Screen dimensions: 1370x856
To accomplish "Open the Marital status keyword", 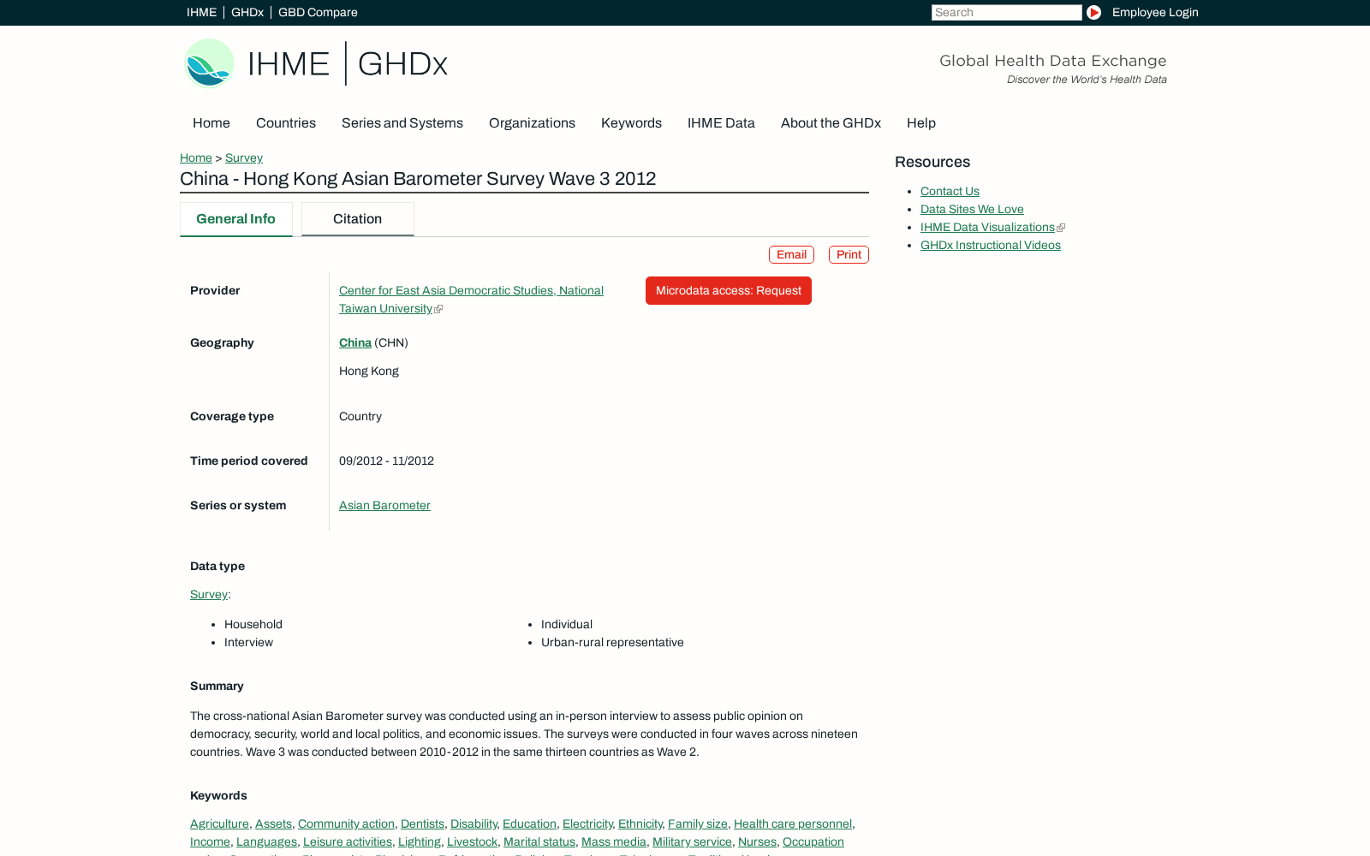I will (x=539, y=841).
